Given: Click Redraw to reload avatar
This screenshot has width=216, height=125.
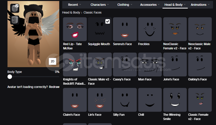Looking at the screenshot, I should 54,87.
